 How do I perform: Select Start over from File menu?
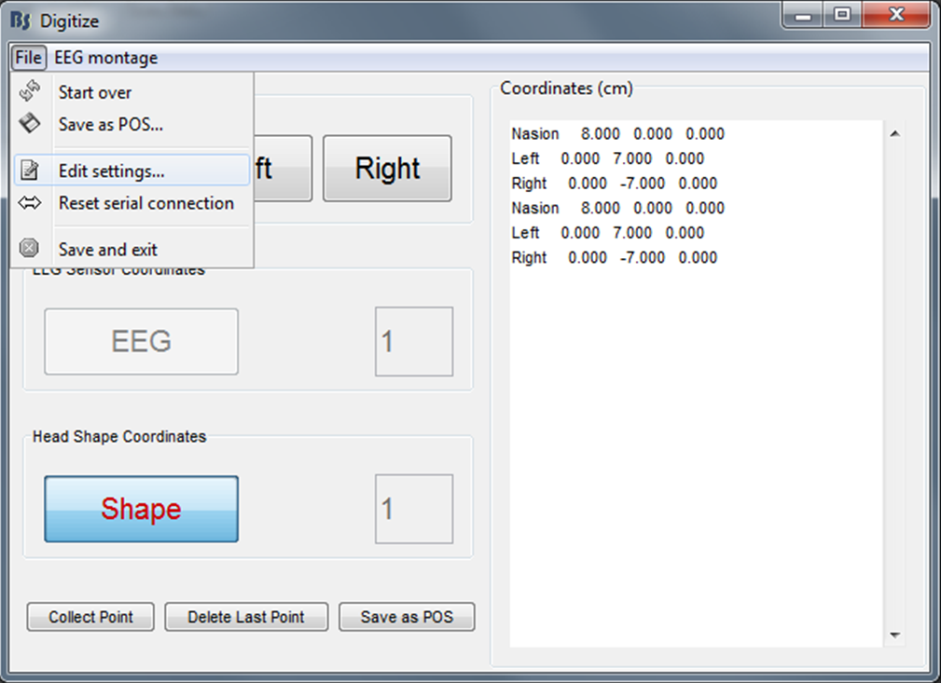(94, 92)
